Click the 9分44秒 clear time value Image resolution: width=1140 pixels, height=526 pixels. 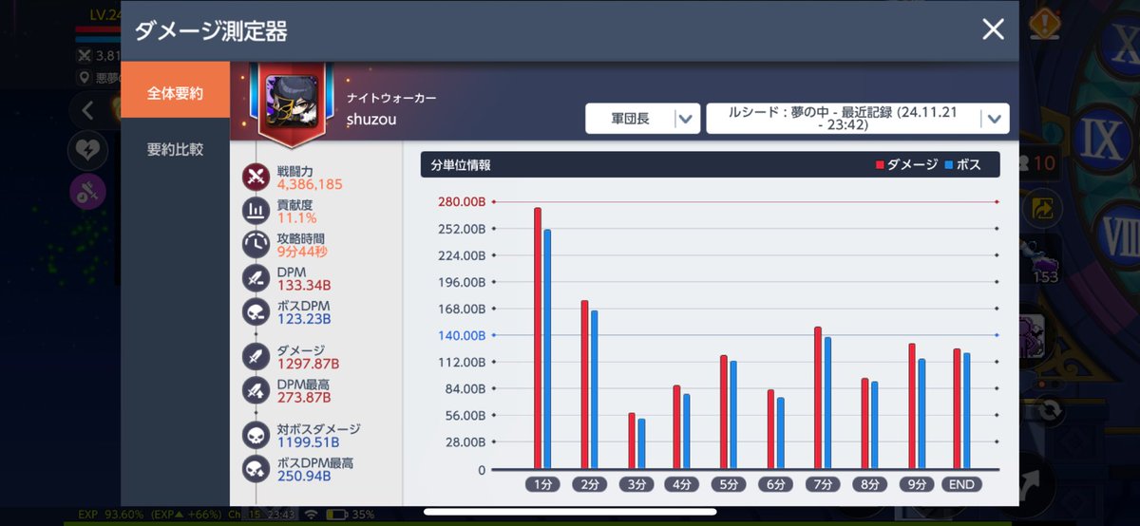[302, 252]
